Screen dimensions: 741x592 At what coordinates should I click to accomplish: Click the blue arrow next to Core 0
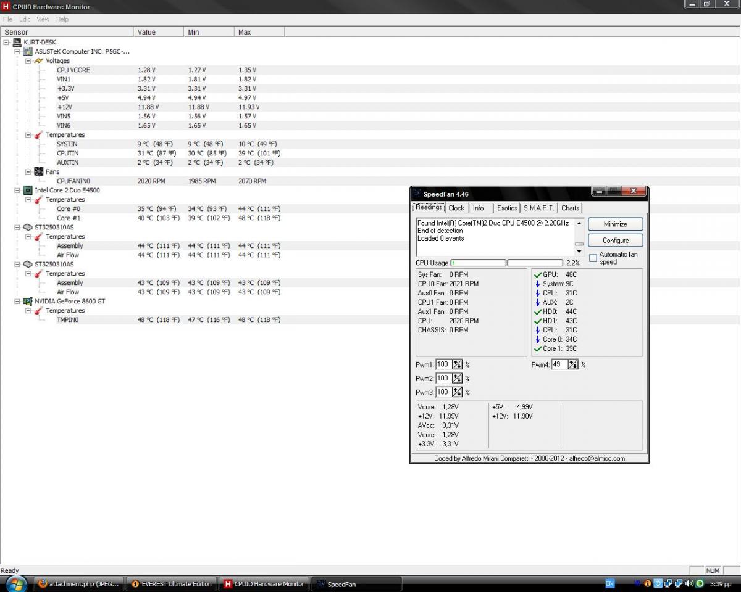[538, 339]
